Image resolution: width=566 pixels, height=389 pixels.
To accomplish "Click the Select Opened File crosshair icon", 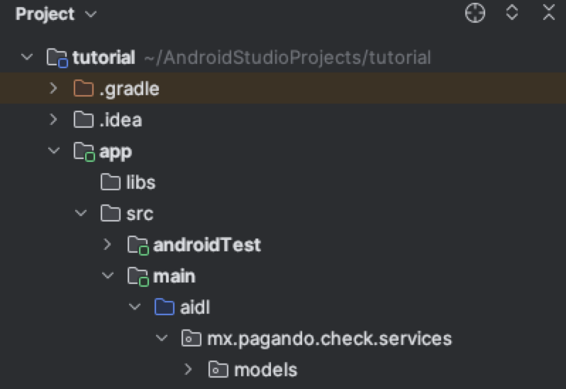I will point(475,13).
